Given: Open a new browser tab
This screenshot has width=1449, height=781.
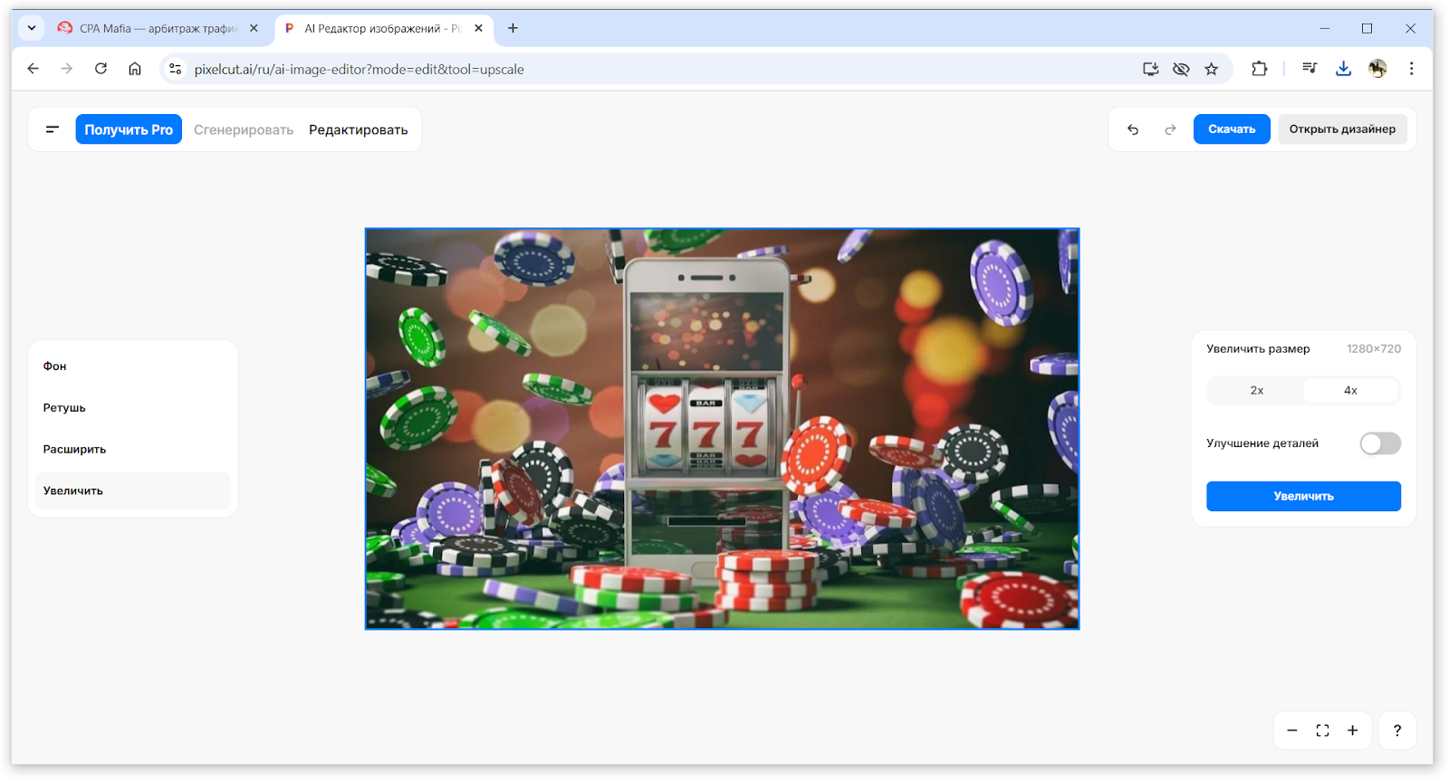Looking at the screenshot, I should (513, 28).
